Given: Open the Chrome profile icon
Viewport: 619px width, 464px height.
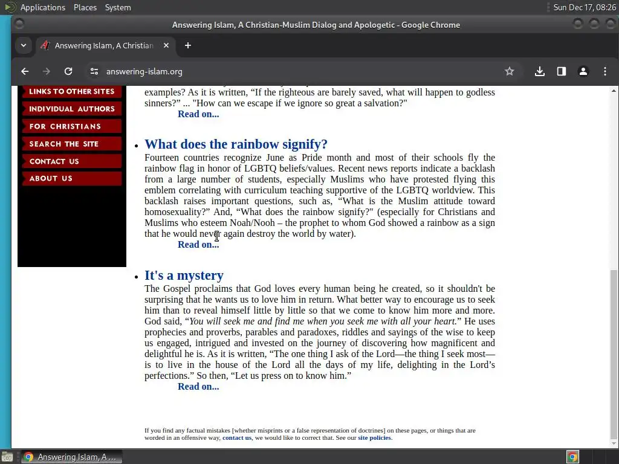Looking at the screenshot, I should tap(583, 71).
